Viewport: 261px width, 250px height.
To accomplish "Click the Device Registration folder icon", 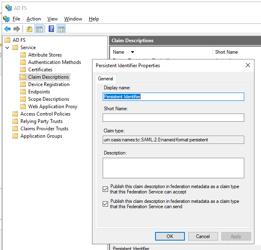I will click(x=23, y=84).
